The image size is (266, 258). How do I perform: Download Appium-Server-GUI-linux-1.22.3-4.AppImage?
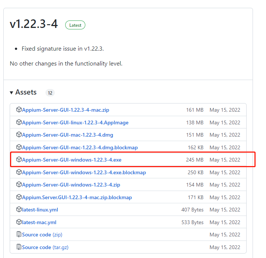[x=75, y=122]
